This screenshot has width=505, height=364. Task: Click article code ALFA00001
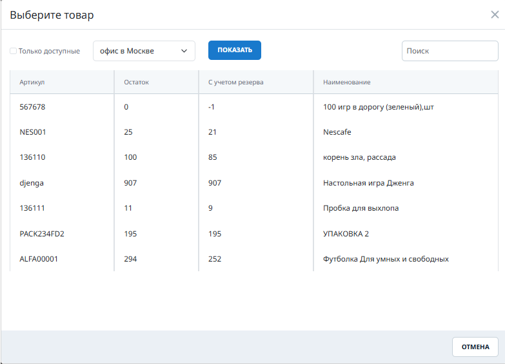click(x=40, y=259)
